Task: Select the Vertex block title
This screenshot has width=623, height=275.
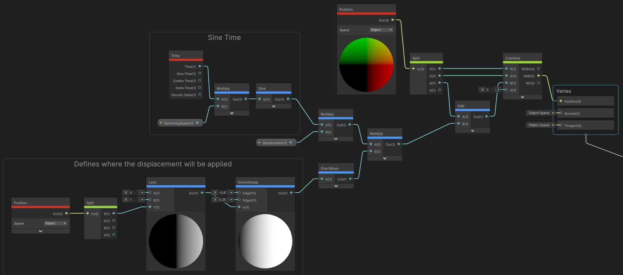Action: pos(564,91)
